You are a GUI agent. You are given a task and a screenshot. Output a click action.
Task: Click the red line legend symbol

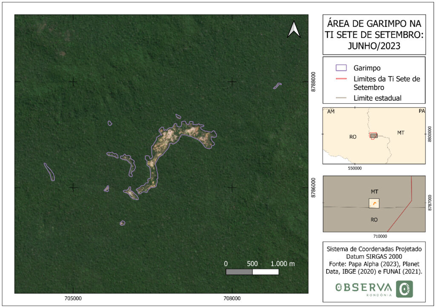pos(341,79)
